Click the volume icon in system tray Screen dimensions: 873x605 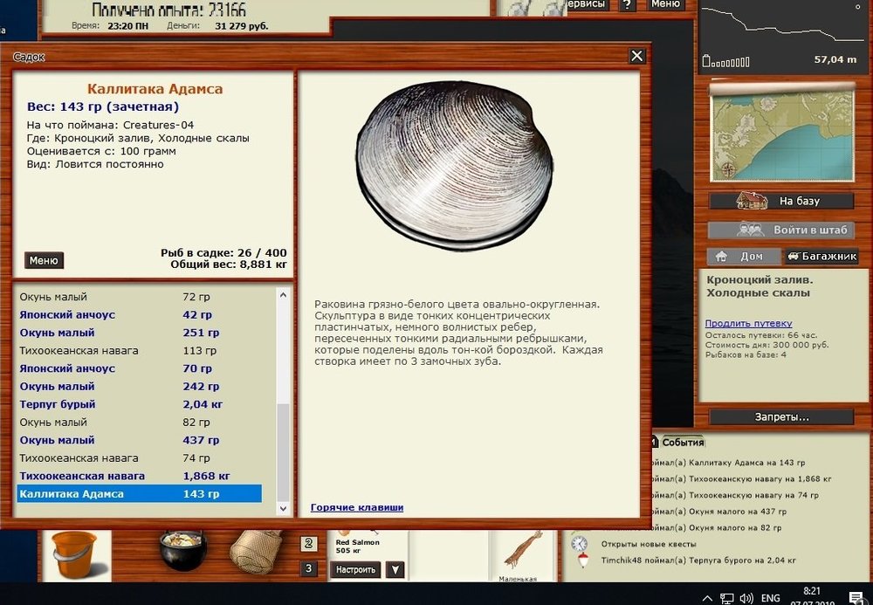coord(746,599)
